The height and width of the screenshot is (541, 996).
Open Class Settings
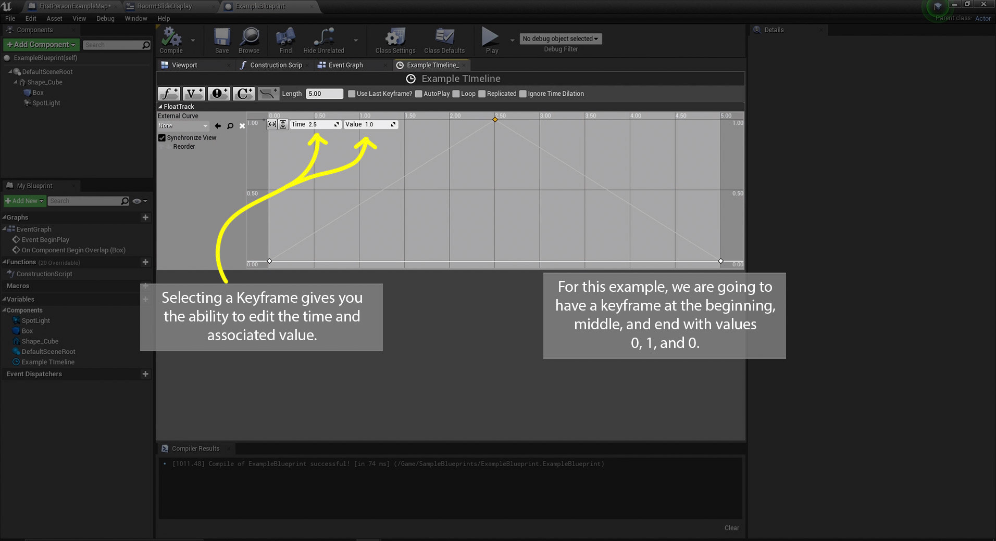click(395, 41)
